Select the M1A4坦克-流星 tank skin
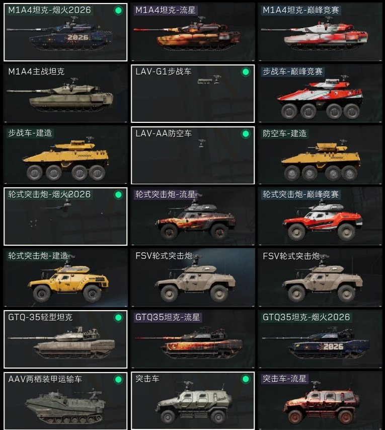 coord(193,32)
